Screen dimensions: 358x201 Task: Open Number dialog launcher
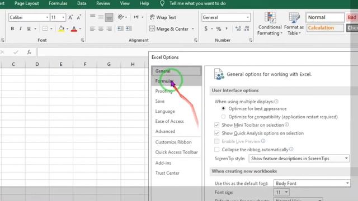[x=251, y=40]
